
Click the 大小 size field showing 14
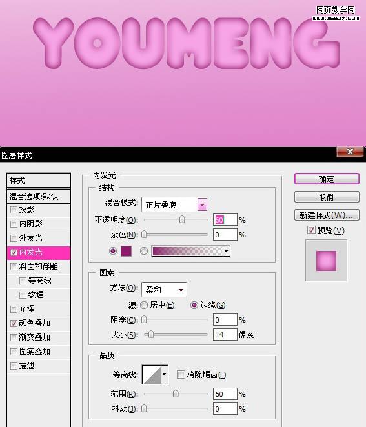225,334
